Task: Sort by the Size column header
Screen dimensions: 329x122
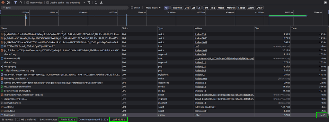Action: tap(272, 28)
